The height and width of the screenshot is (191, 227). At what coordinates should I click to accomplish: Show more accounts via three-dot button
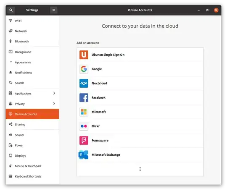(x=140, y=169)
